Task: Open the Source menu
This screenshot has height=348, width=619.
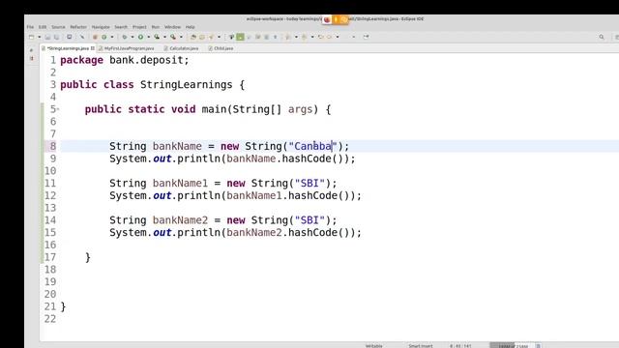Action: pos(58,27)
